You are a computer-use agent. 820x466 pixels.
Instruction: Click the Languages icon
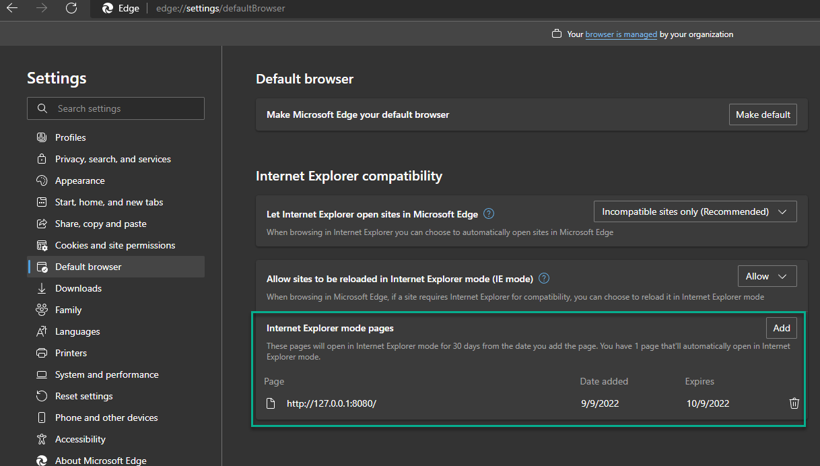42,331
